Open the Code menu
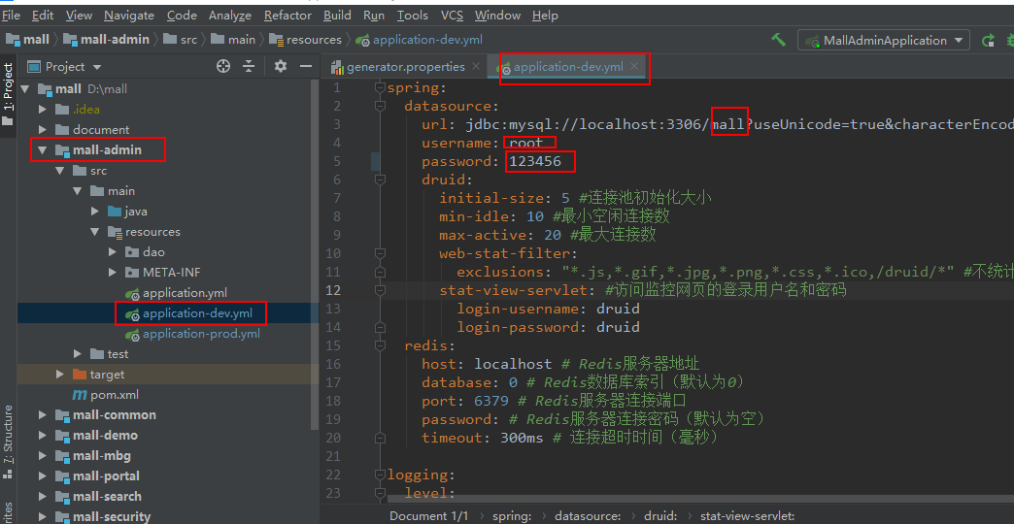Image resolution: width=1014 pixels, height=524 pixels. pyautogui.click(x=182, y=15)
